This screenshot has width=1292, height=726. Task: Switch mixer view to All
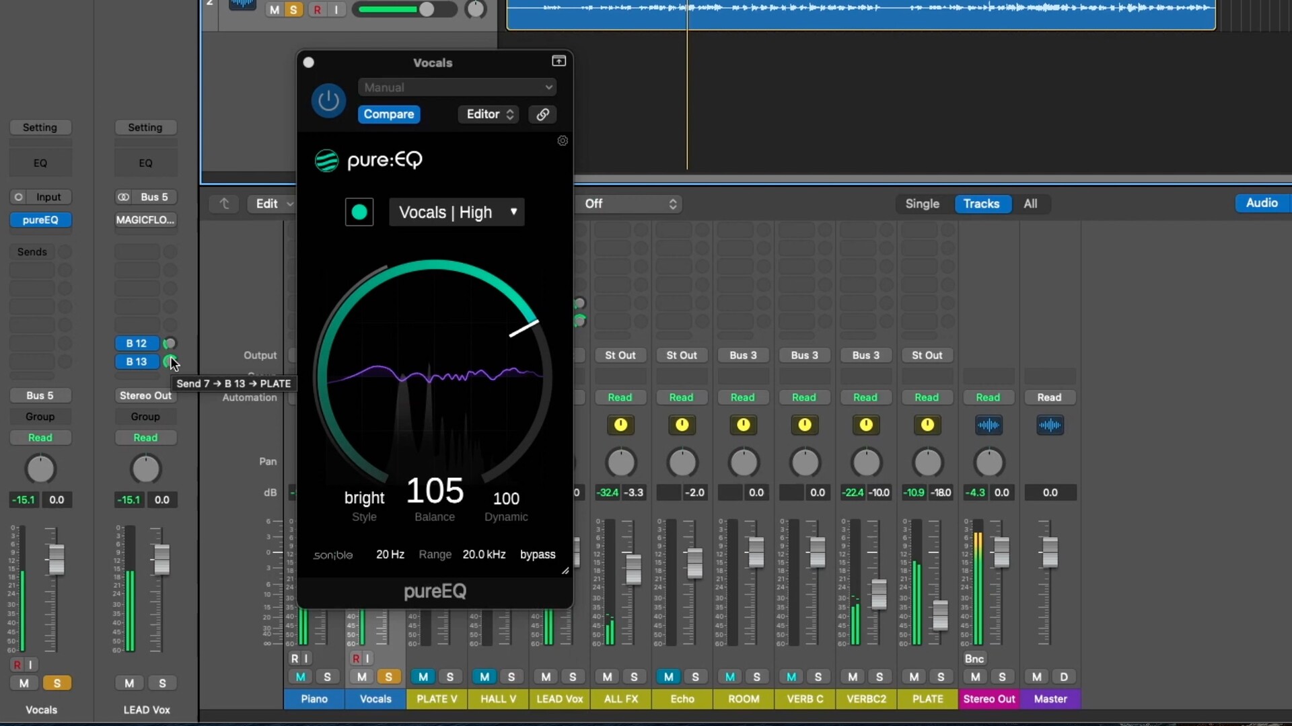(1030, 204)
